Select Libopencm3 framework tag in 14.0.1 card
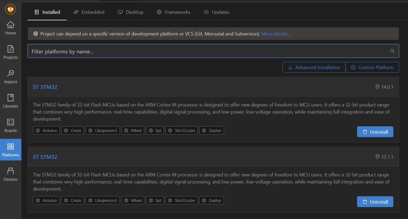The image size is (408, 219). coord(103,130)
